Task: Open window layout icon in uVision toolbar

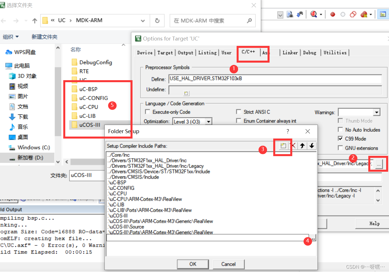Action: pyautogui.click(x=383, y=14)
